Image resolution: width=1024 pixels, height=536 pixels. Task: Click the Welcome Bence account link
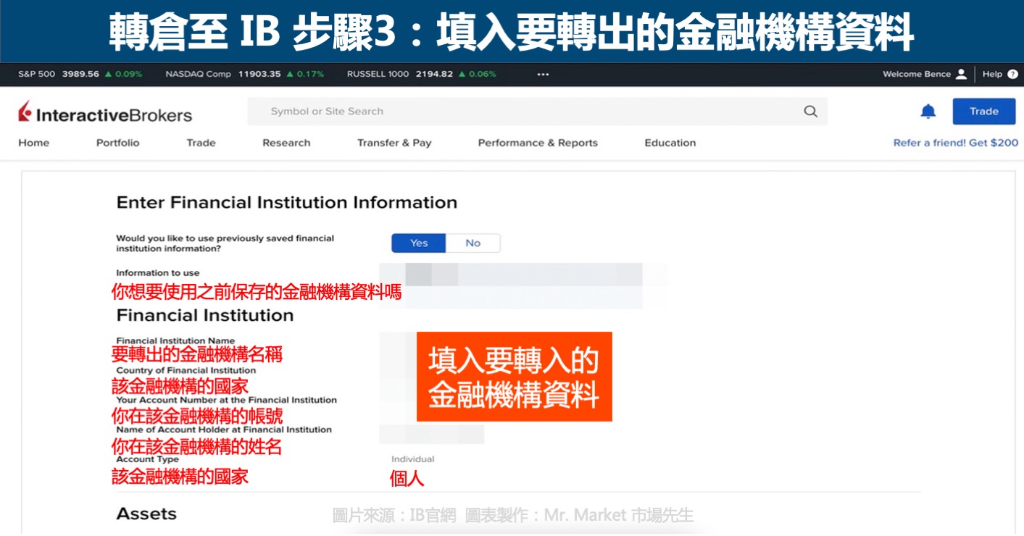coord(917,74)
